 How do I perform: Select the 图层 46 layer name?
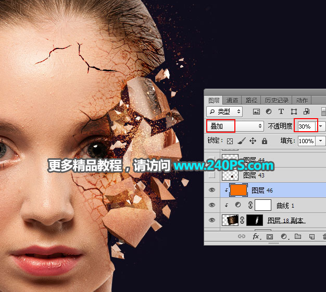coord(262,190)
